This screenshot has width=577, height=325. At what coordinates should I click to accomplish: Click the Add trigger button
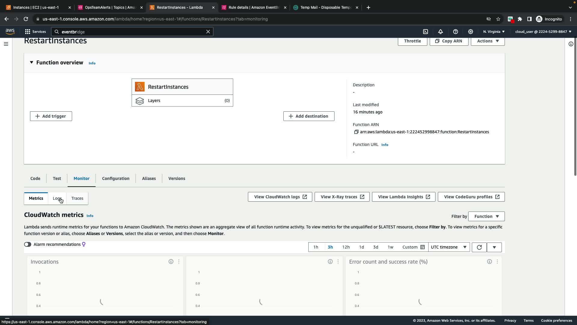51,116
